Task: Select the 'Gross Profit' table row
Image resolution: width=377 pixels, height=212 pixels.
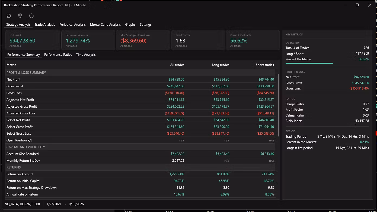Action: click(140, 86)
